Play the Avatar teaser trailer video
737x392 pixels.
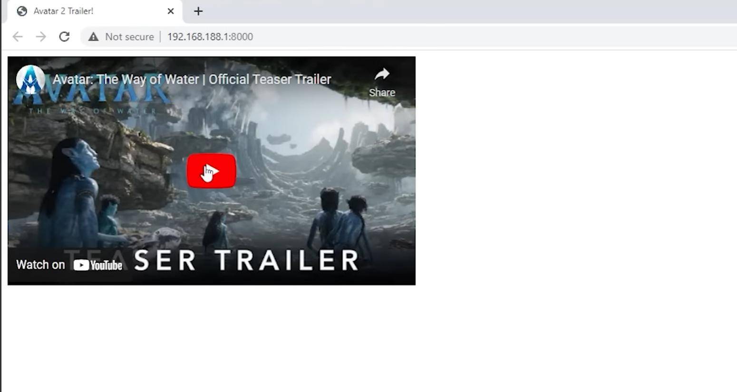(212, 171)
